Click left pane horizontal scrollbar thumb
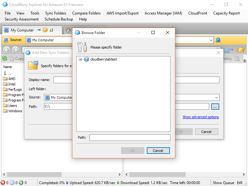 point(34,174)
